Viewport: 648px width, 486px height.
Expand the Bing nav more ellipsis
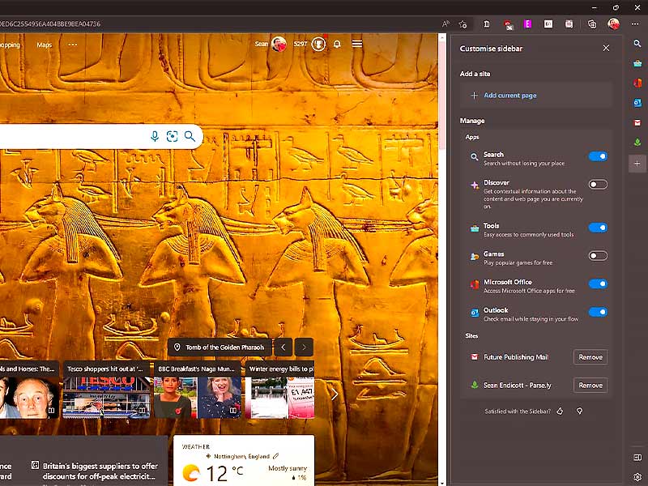point(73,45)
